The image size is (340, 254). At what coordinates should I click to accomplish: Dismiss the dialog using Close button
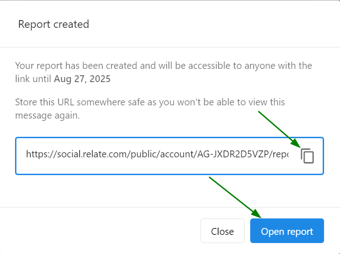(222, 231)
